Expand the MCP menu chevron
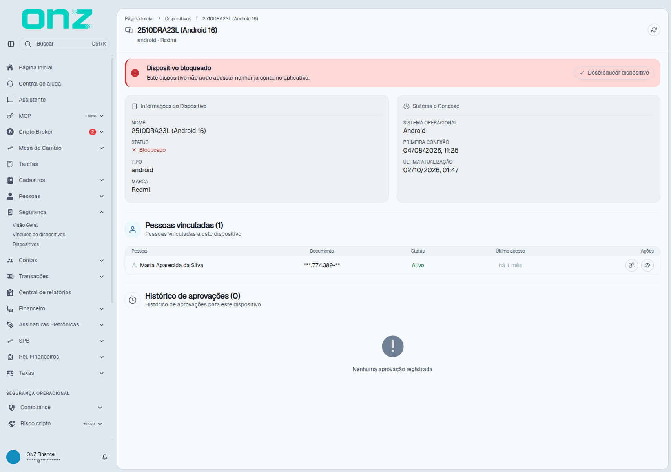This screenshot has height=472, width=671. pyautogui.click(x=102, y=116)
